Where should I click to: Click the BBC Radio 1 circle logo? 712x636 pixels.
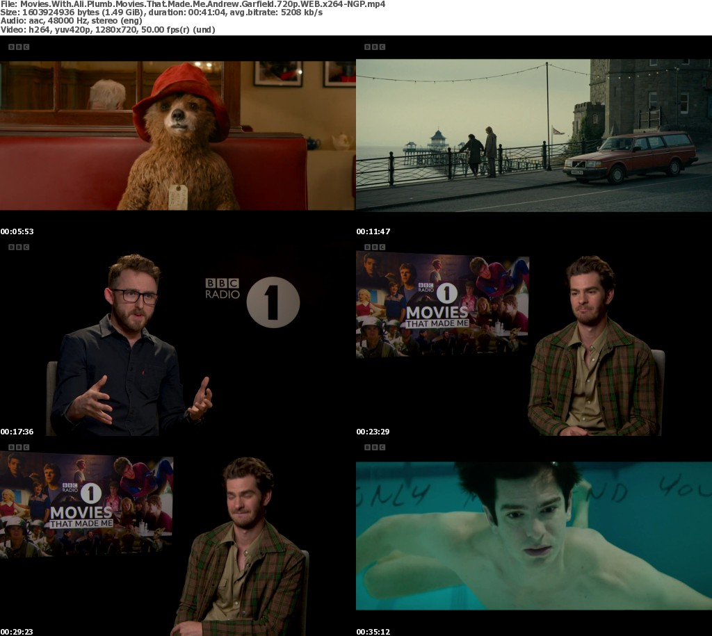[x=273, y=302]
